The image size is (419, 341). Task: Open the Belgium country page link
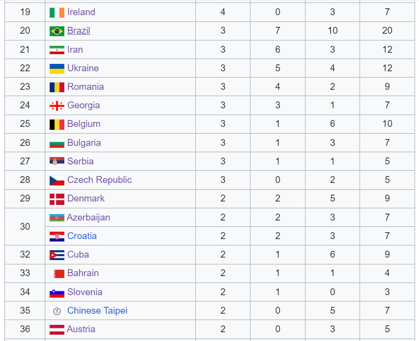tap(84, 124)
